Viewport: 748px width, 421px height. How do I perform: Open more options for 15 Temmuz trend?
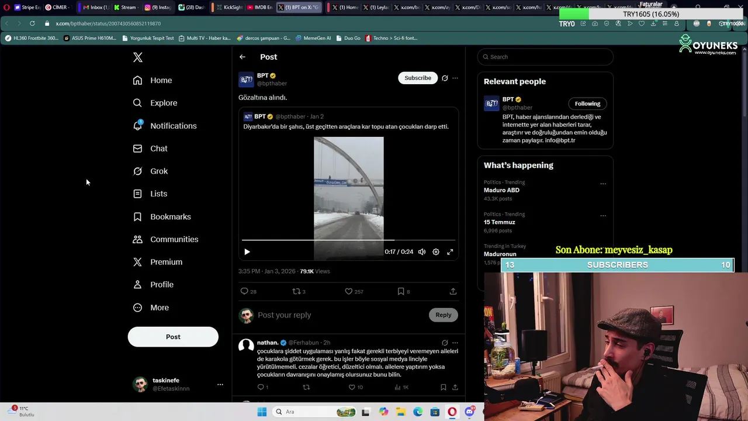(x=603, y=216)
